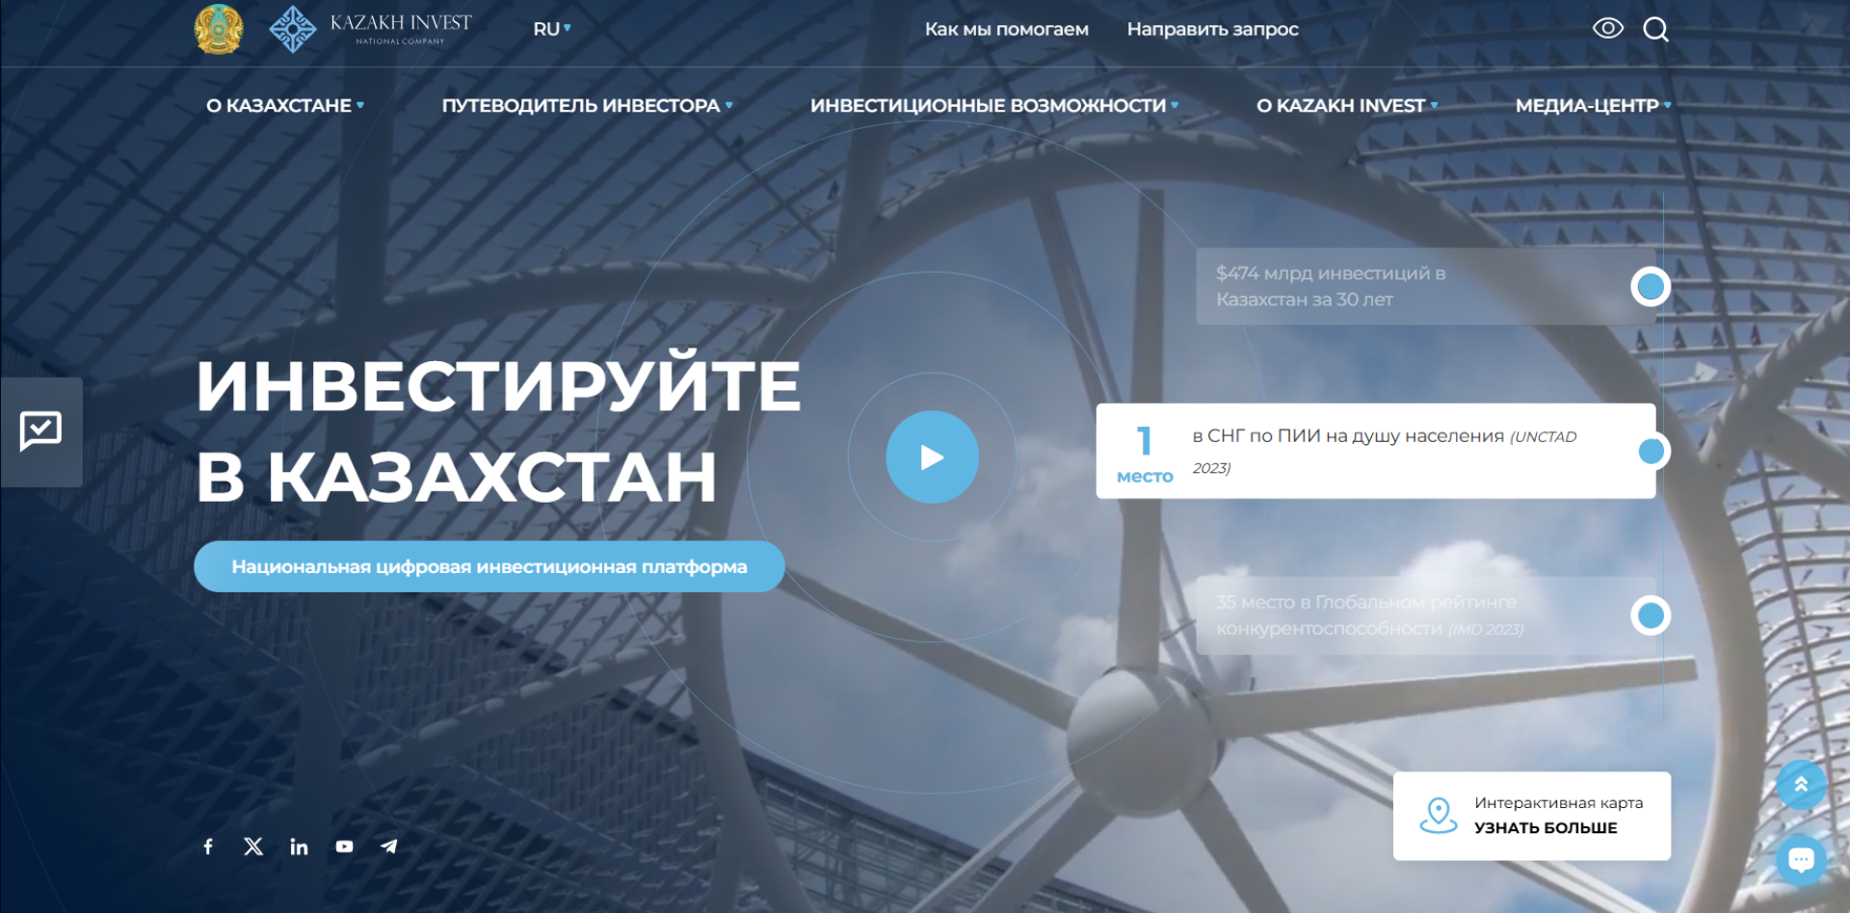
Task: Click the Направить запрос link
Action: [1212, 29]
